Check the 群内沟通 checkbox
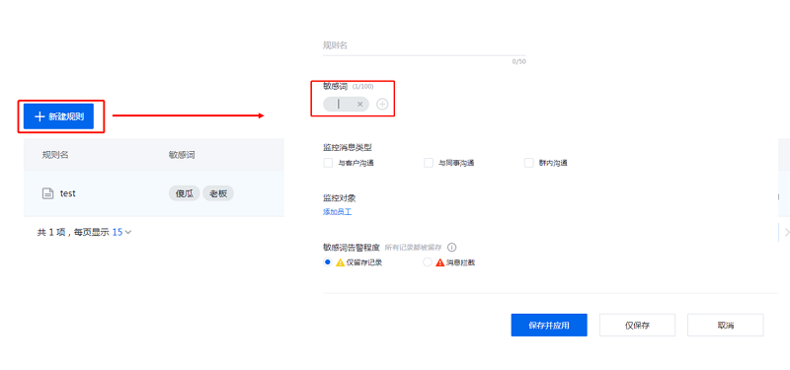The height and width of the screenshot is (370, 790). 529,163
